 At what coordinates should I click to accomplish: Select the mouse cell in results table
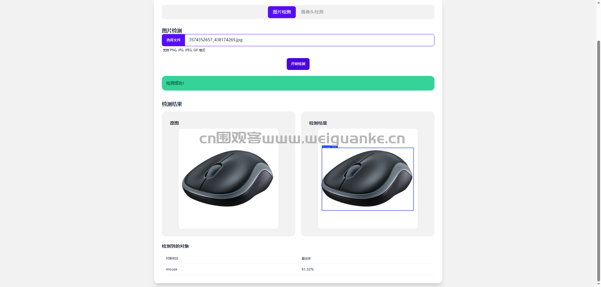tap(172, 269)
